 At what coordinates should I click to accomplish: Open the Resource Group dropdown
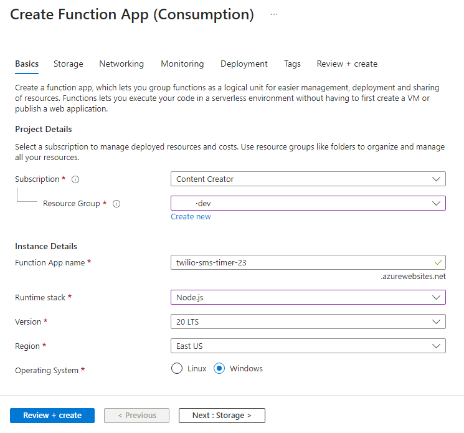click(x=308, y=203)
